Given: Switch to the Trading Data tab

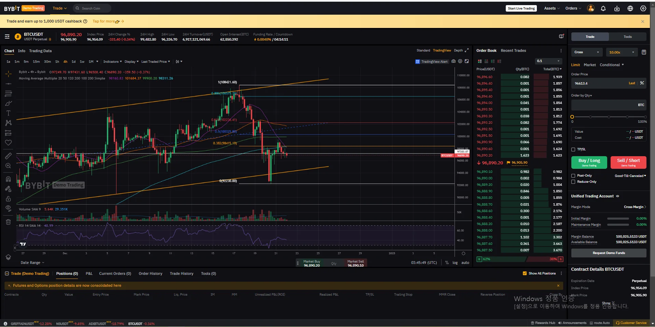Looking at the screenshot, I should [40, 51].
